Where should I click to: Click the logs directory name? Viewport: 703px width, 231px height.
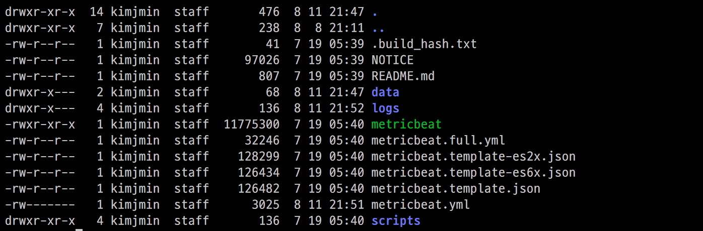point(385,108)
